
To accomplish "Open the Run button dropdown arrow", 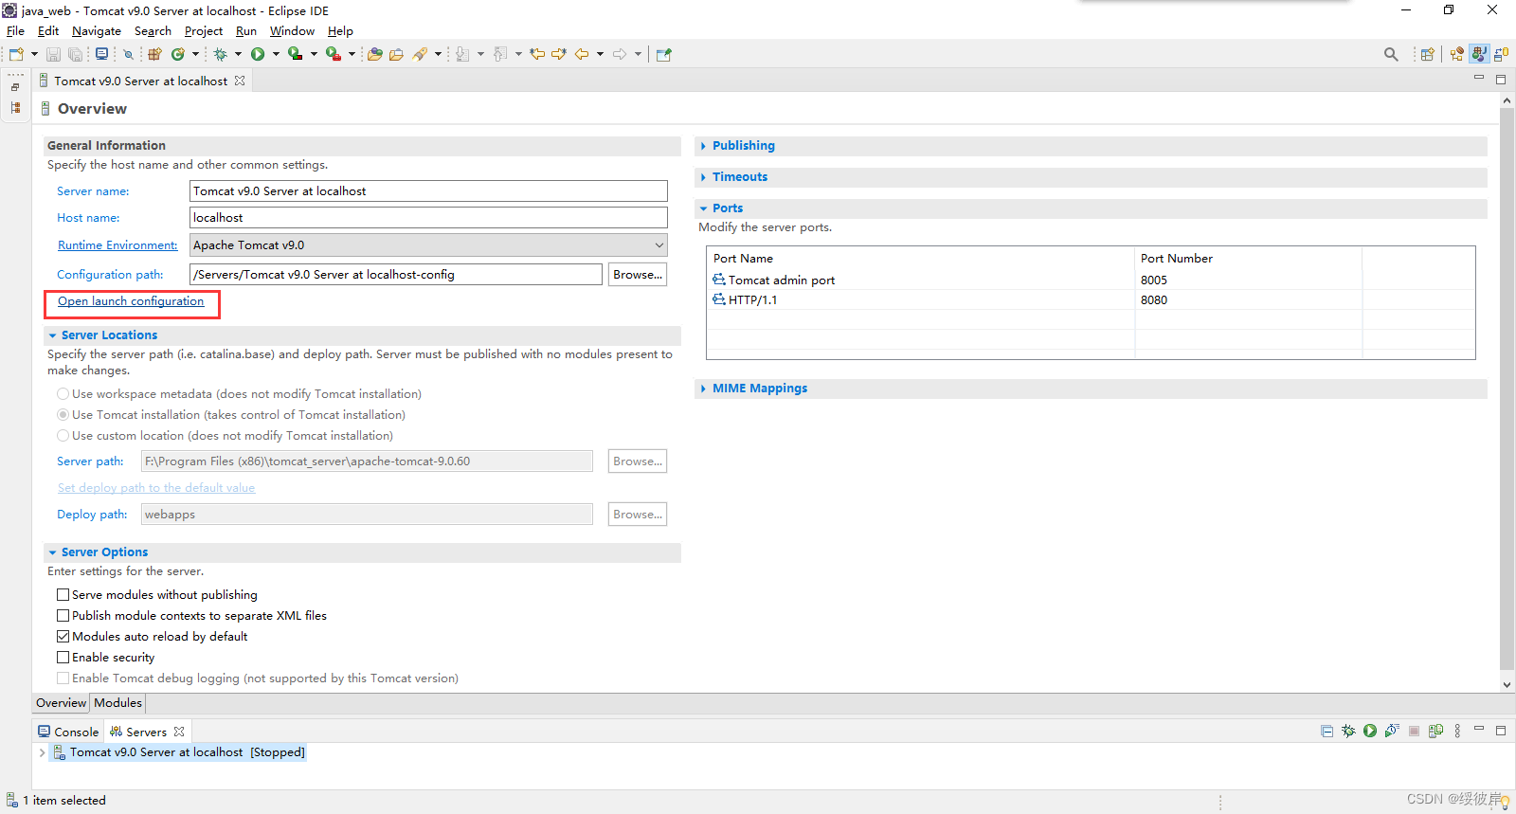I will coord(276,54).
